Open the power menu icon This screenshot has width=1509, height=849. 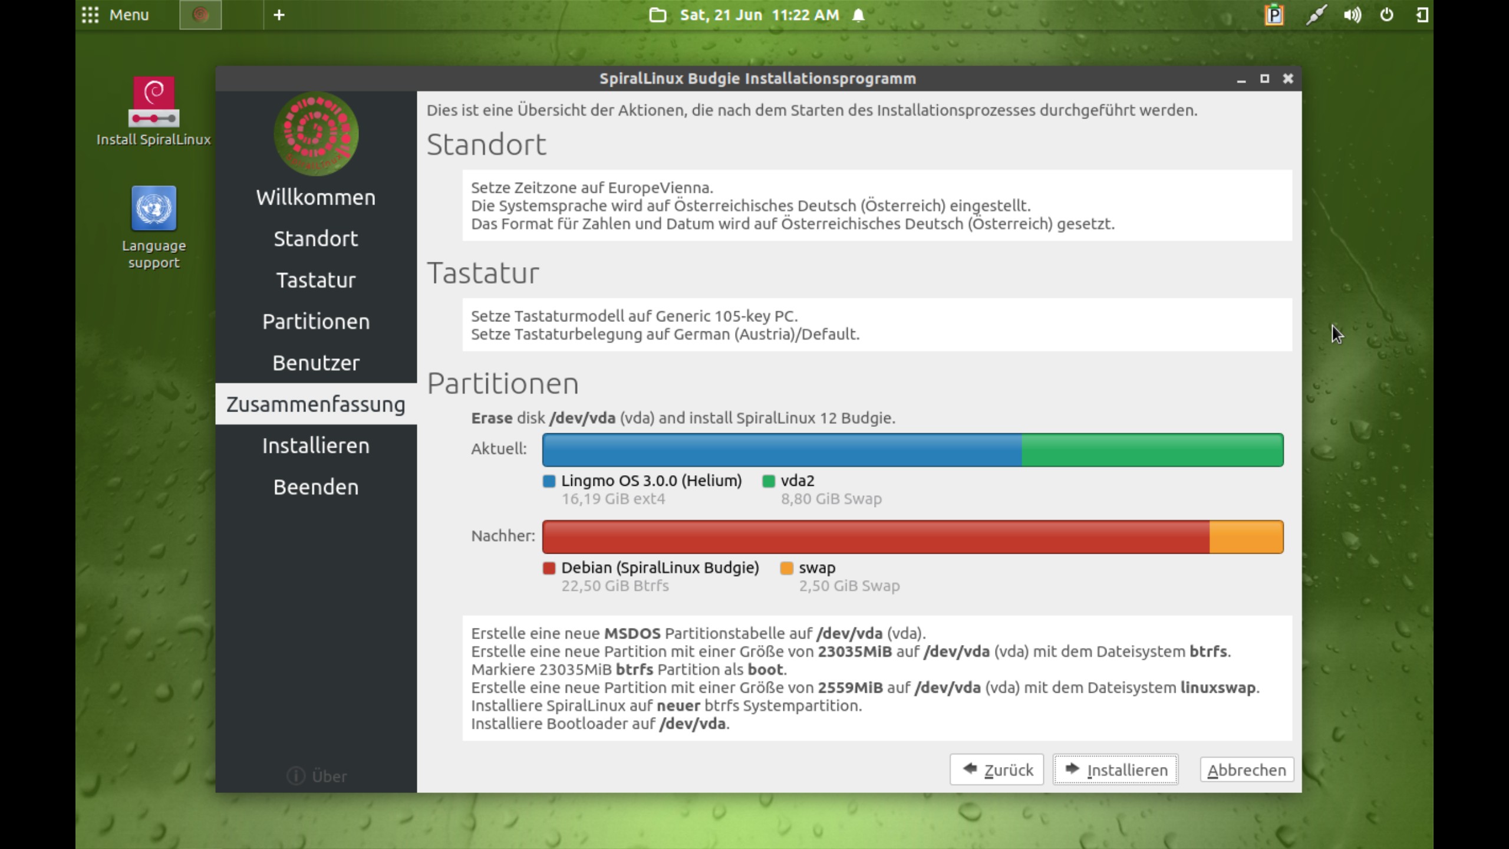[x=1387, y=15]
